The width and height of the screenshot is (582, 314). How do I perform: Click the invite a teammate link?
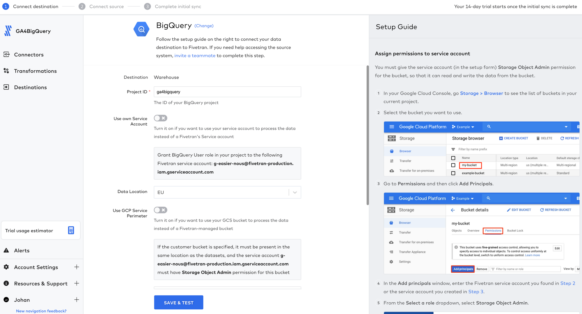coord(195,56)
